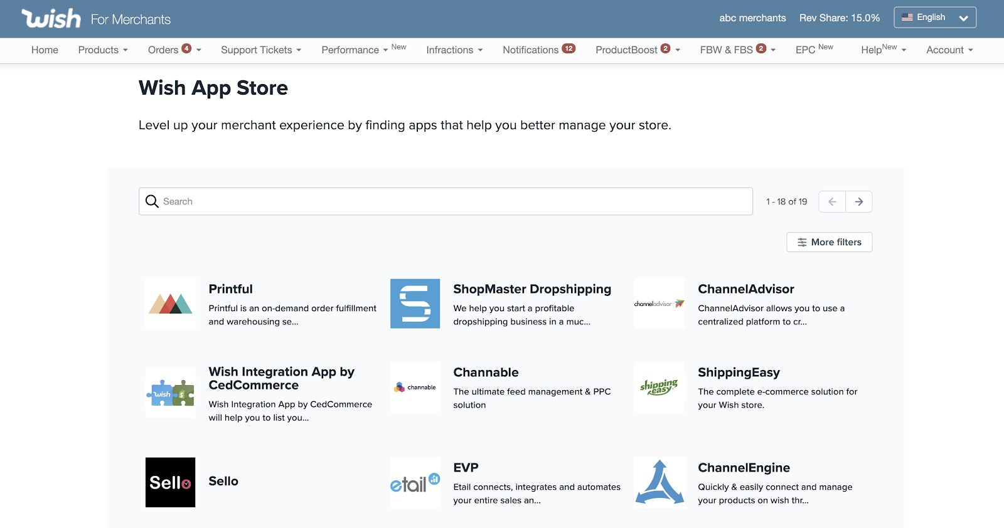
Task: Click the Wish logo in header
Action: tap(51, 18)
